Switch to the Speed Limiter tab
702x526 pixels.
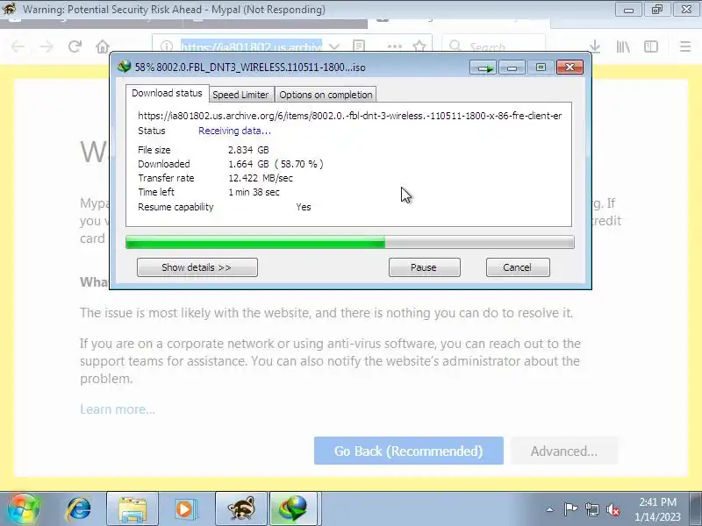240,95
